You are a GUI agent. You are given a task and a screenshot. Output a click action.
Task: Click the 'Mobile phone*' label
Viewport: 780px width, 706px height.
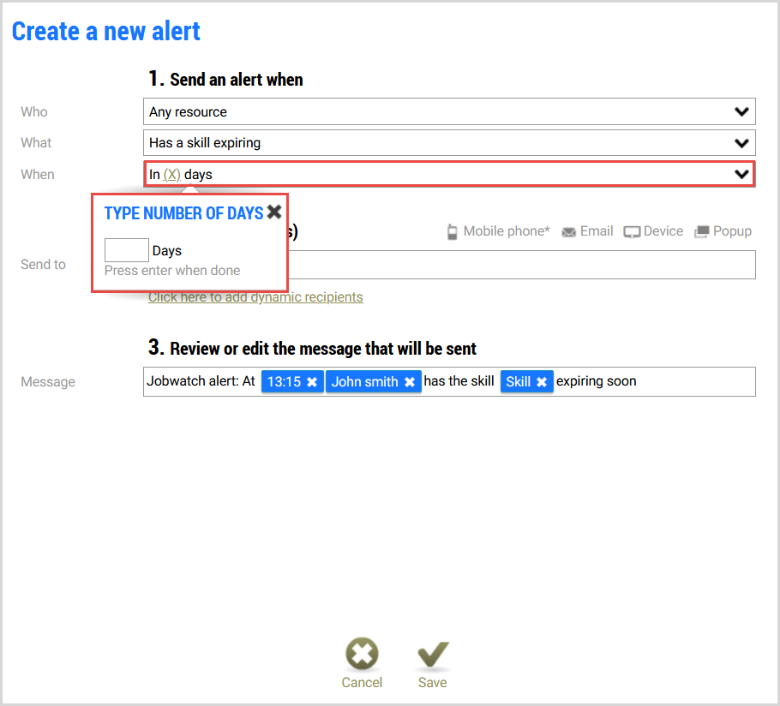[x=507, y=231]
